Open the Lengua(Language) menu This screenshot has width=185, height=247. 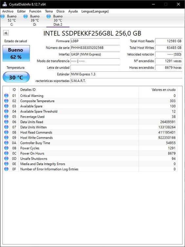tap(95, 11)
